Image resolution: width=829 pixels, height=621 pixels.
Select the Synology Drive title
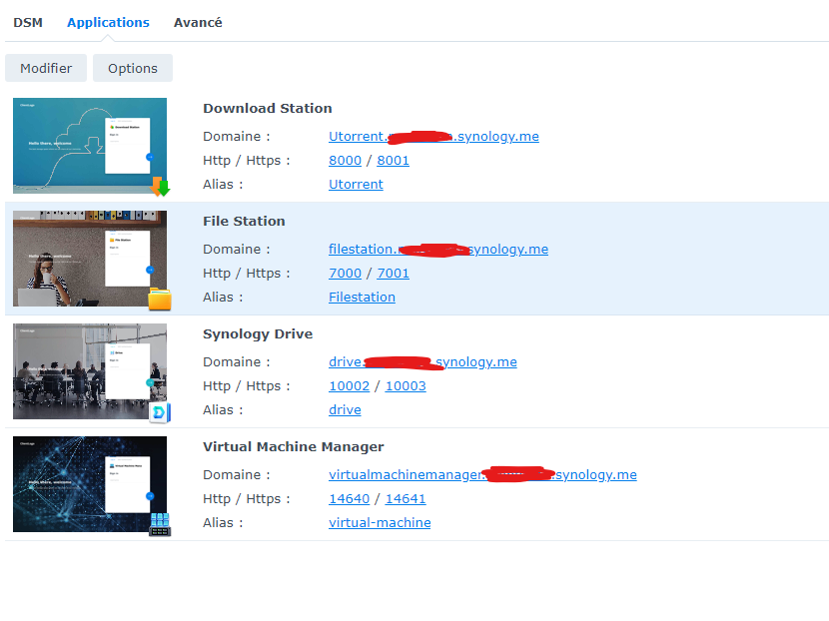(258, 334)
